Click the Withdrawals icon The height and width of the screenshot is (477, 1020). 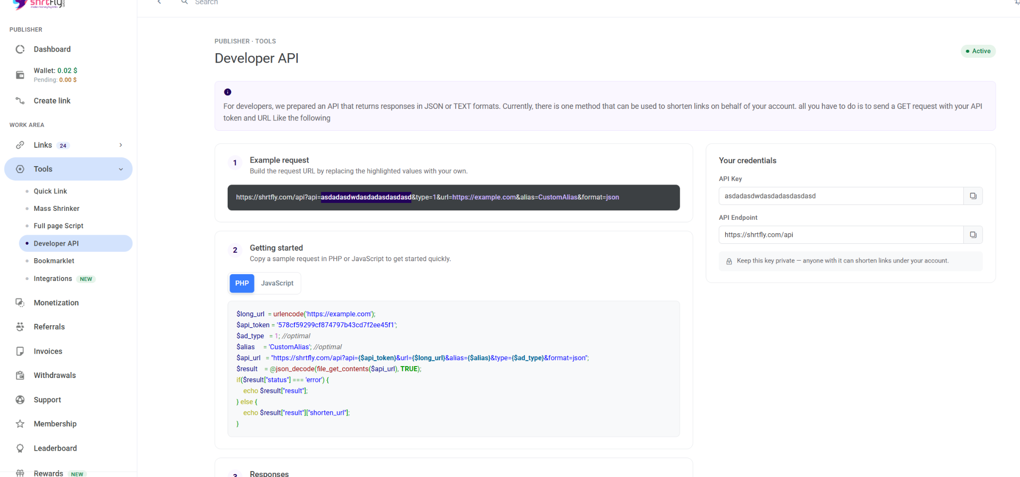pos(20,375)
